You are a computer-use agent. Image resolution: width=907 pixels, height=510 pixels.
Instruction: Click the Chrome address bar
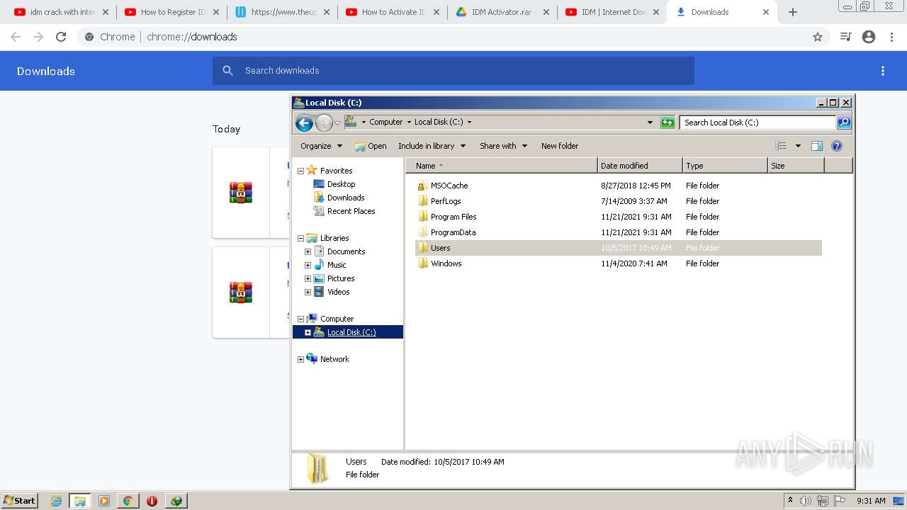(452, 37)
